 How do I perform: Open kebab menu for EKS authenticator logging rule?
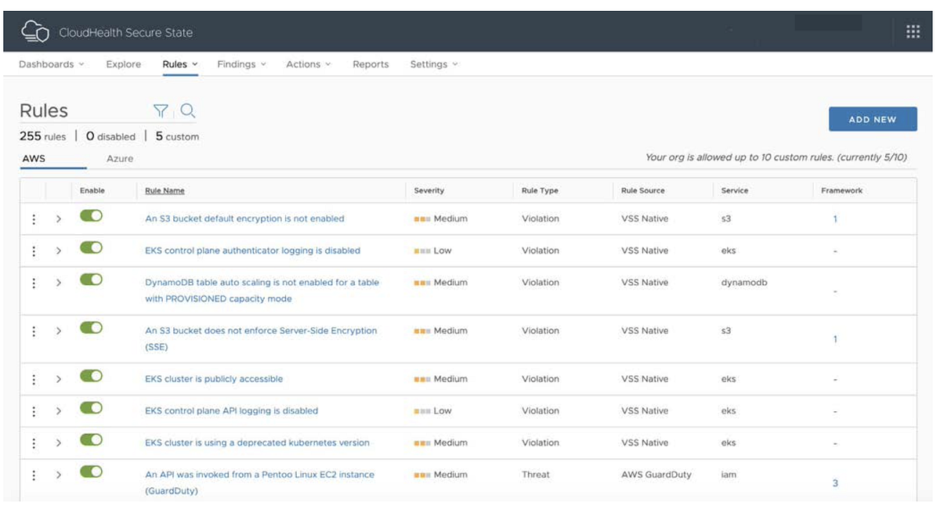[34, 251]
